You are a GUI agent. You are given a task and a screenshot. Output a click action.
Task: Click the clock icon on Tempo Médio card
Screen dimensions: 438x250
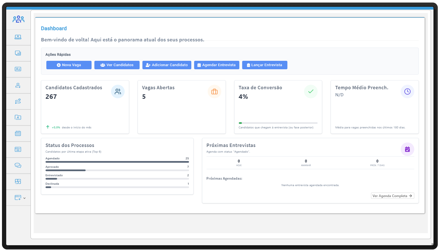tap(407, 91)
